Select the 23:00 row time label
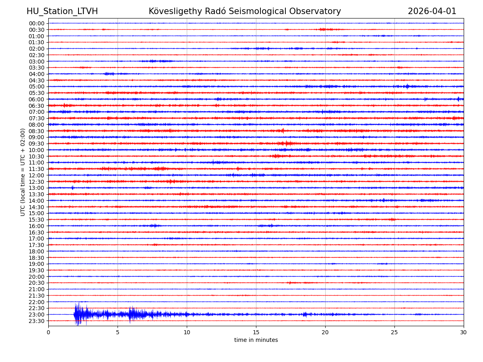Screen dimensions: 483x362 (37, 315)
